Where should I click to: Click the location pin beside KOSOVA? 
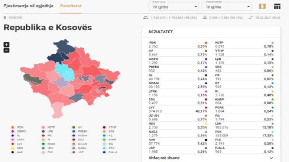coord(5,18)
